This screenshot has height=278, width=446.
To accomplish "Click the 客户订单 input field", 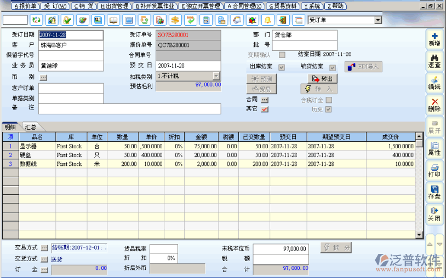I will [71, 88].
